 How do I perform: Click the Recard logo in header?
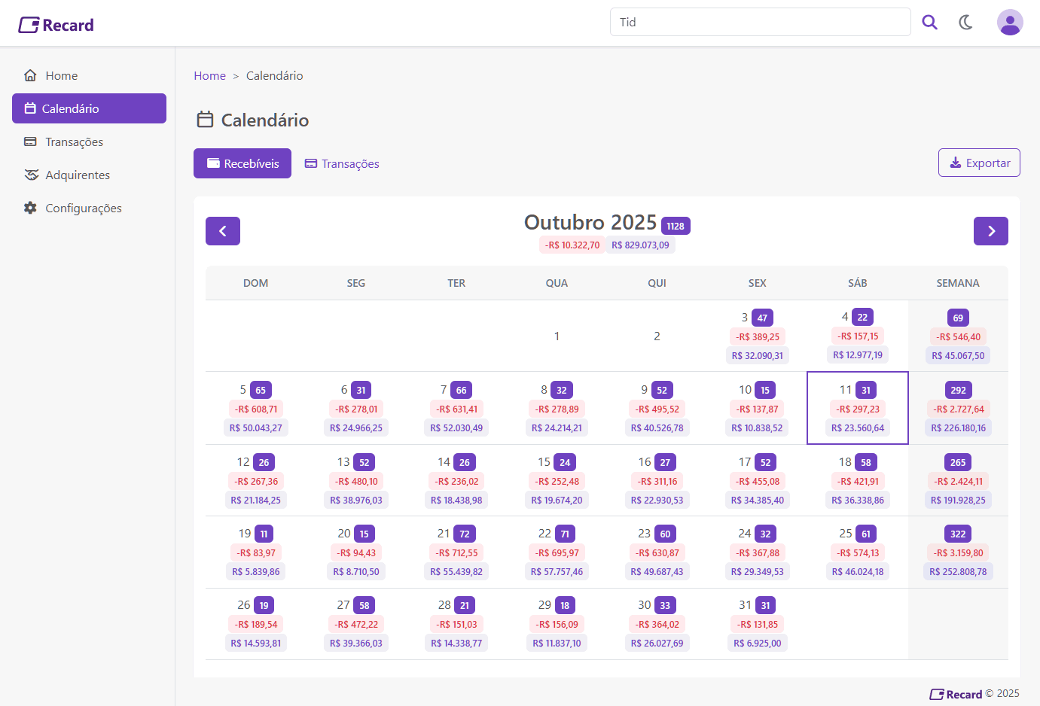(x=56, y=25)
